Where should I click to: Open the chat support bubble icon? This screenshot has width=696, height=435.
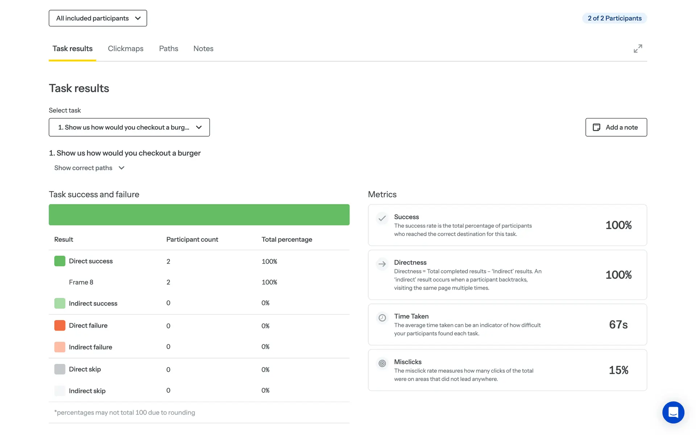(673, 412)
